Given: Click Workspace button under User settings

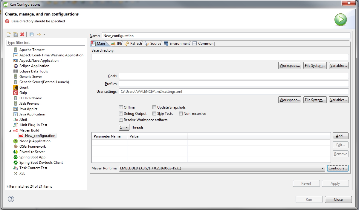Looking at the screenshot, I should point(290,100).
